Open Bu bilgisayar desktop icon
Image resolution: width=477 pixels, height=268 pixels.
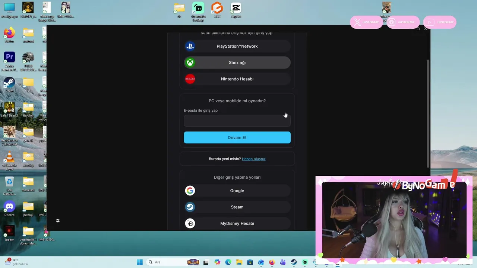(9, 10)
